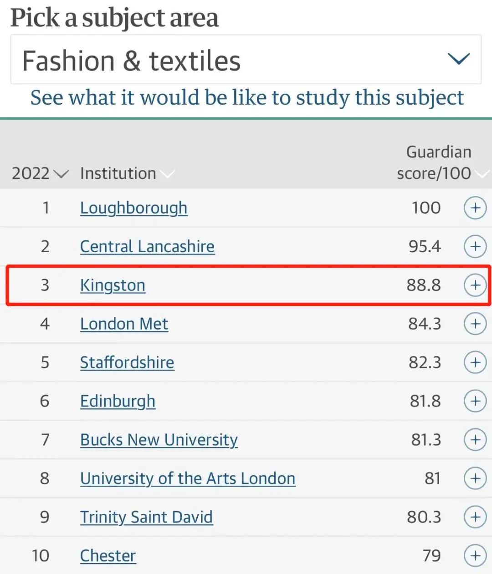Open the Central Lancashire link
The height and width of the screenshot is (574, 492).
tap(147, 247)
